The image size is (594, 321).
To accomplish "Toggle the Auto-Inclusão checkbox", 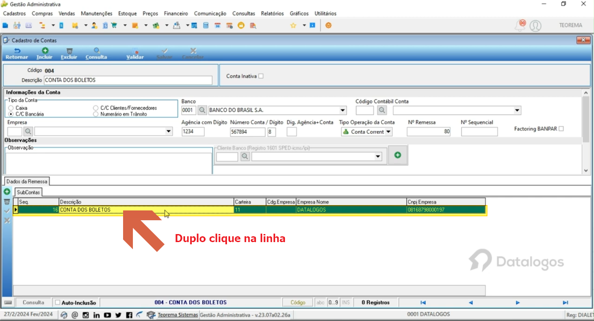I will click(58, 302).
